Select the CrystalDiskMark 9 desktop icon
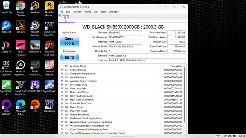This screenshot has width=246, height=138. pyautogui.click(x=6, y=88)
